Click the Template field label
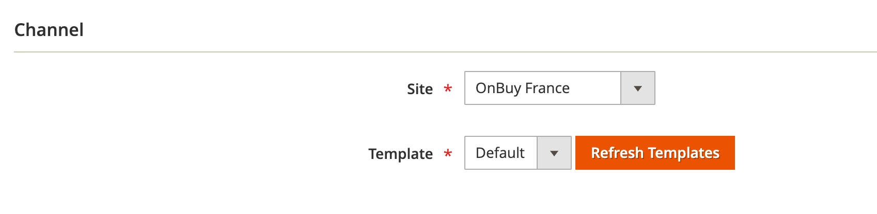 (x=400, y=154)
